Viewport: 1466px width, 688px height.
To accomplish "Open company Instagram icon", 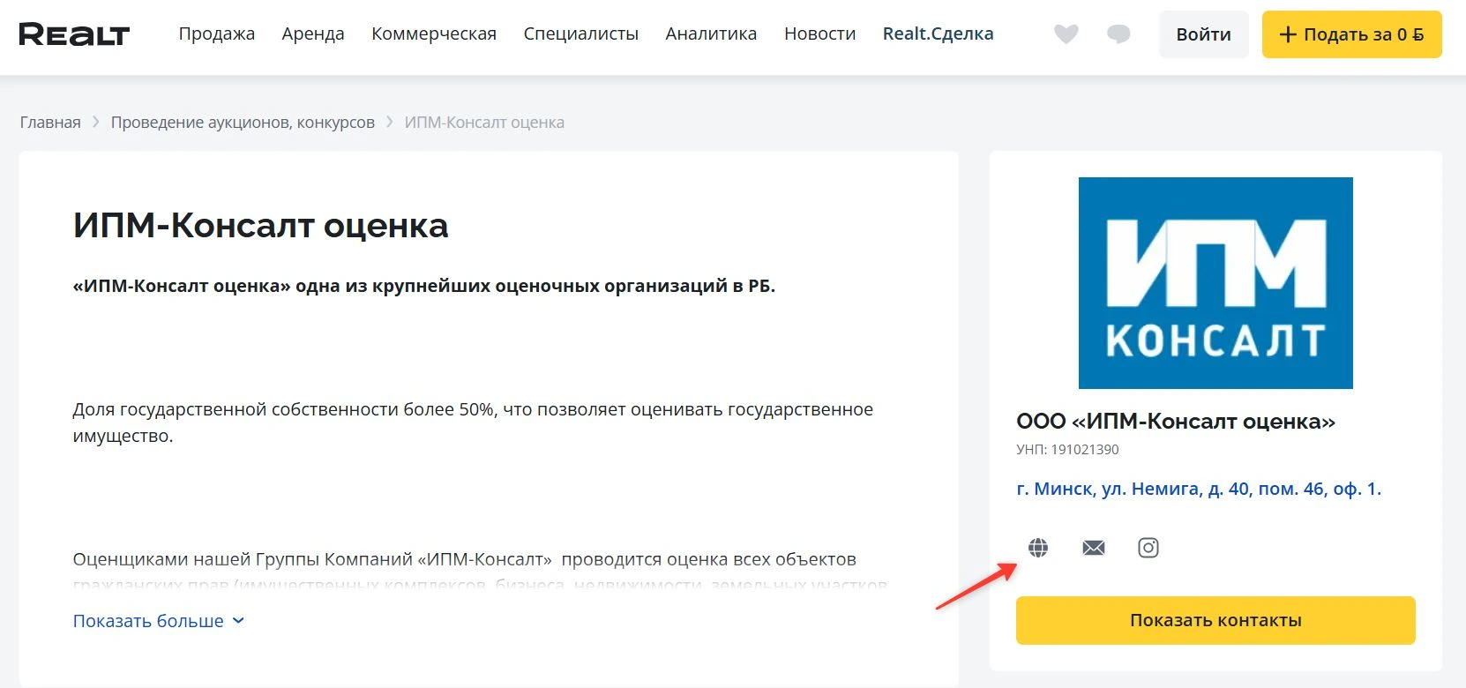I will pos(1148,548).
